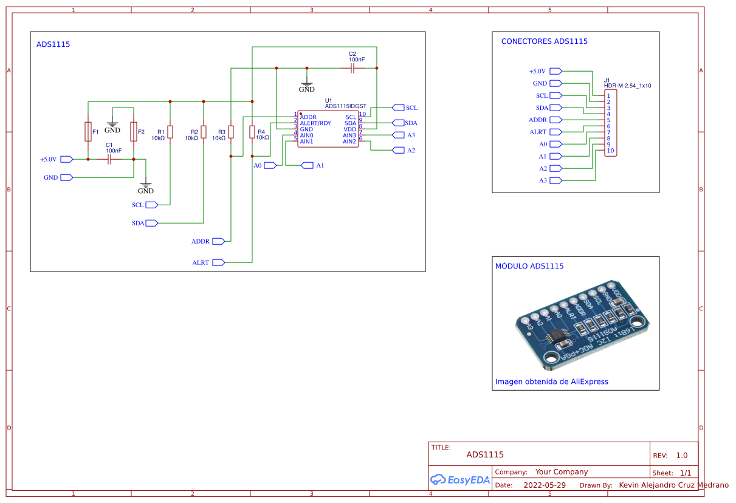
Task: Click fuse F1 component symbol
Action: pyautogui.click(x=88, y=131)
